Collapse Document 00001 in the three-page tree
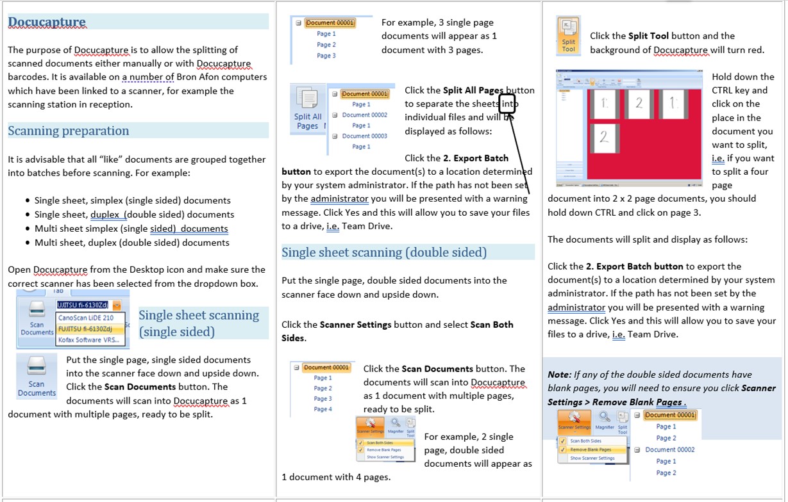 [299, 22]
